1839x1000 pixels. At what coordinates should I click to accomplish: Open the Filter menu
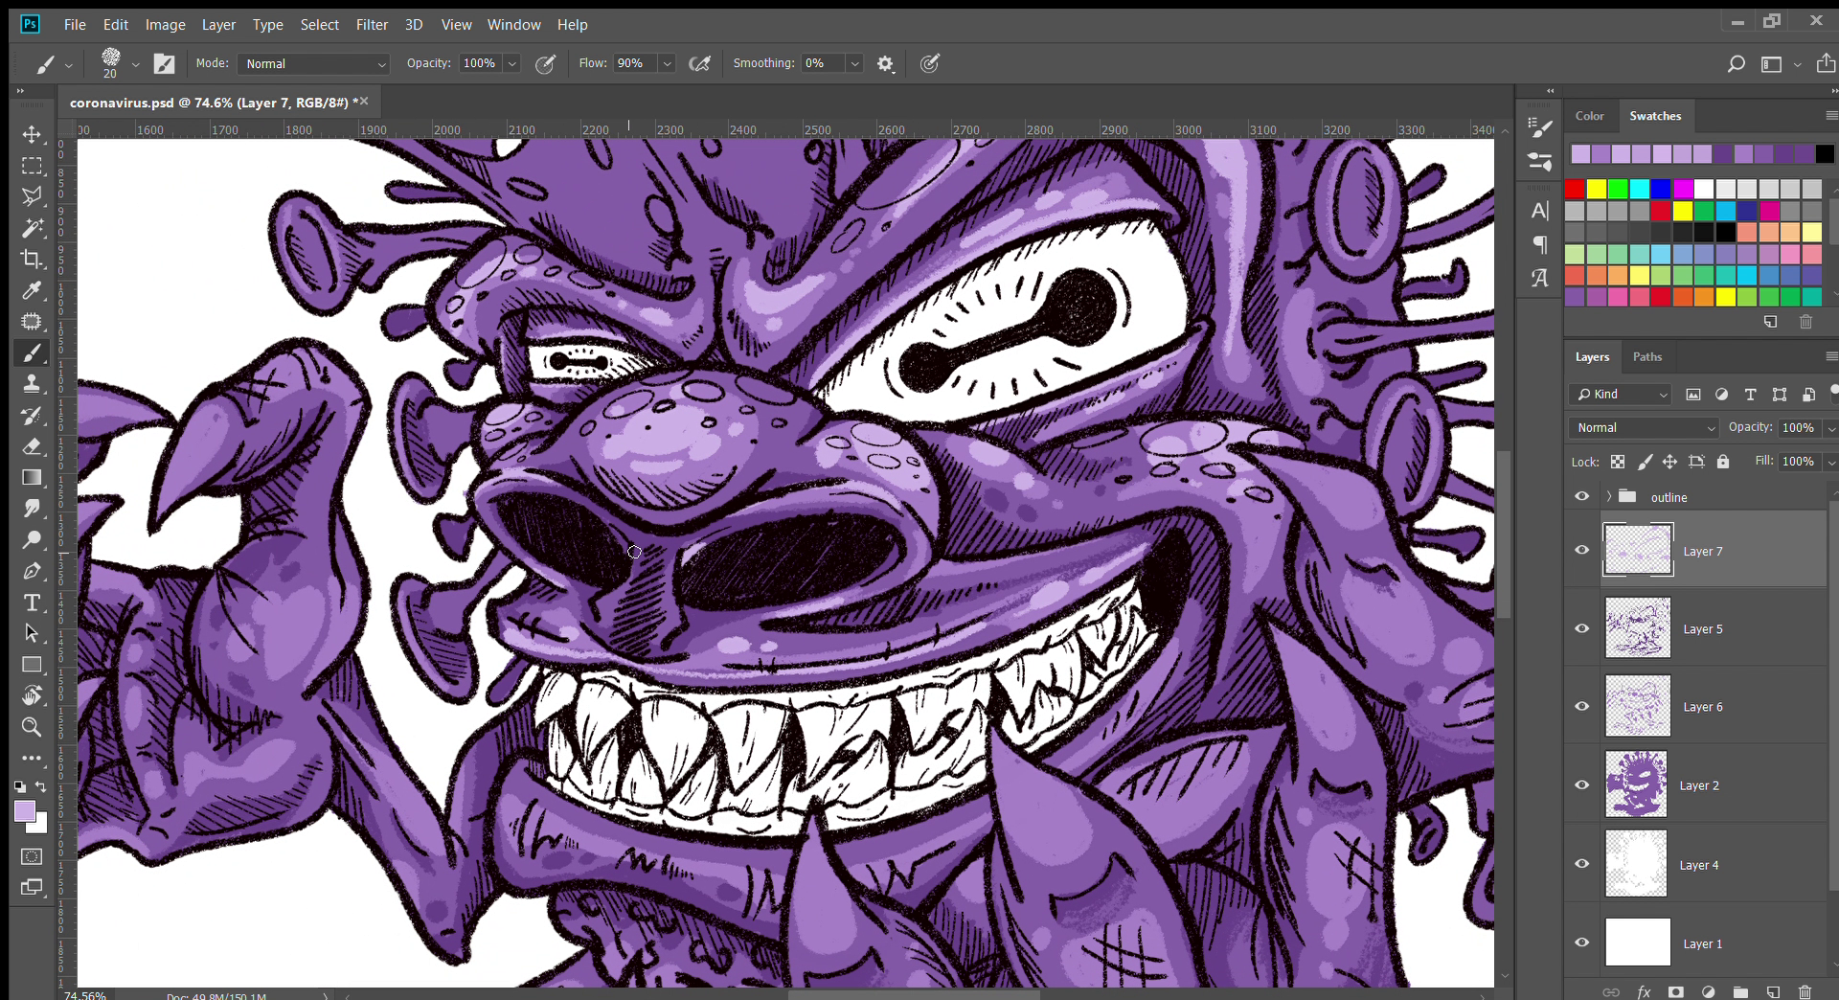(x=372, y=25)
